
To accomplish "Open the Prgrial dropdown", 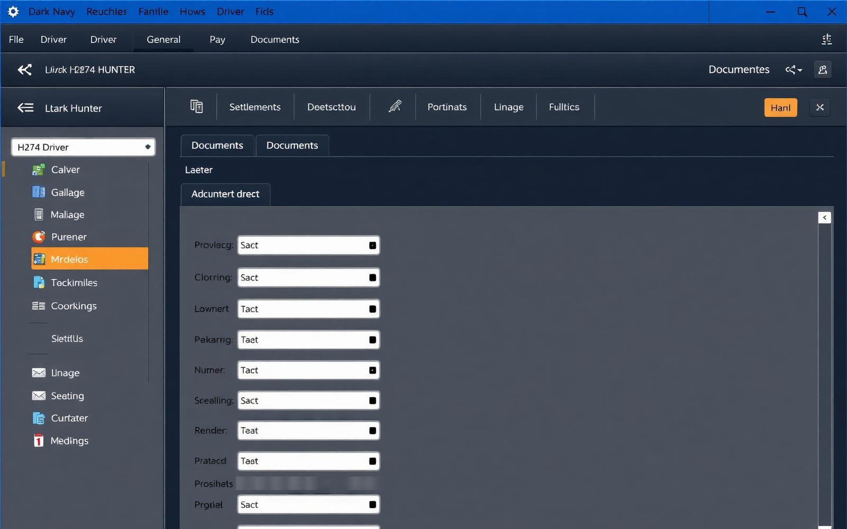I will (309, 505).
